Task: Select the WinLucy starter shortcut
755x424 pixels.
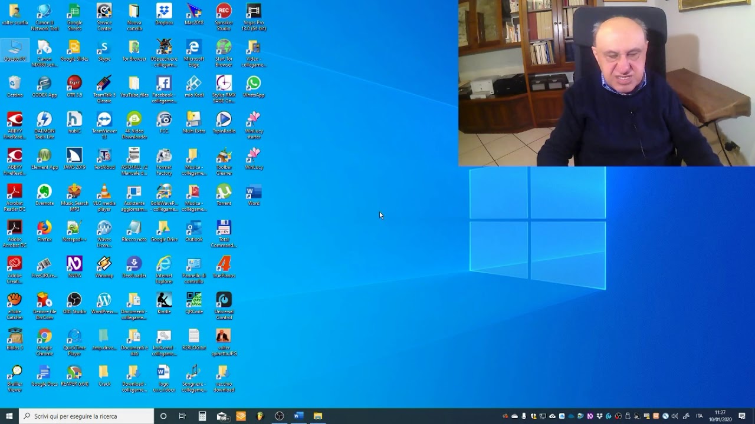Action: pyautogui.click(x=254, y=125)
